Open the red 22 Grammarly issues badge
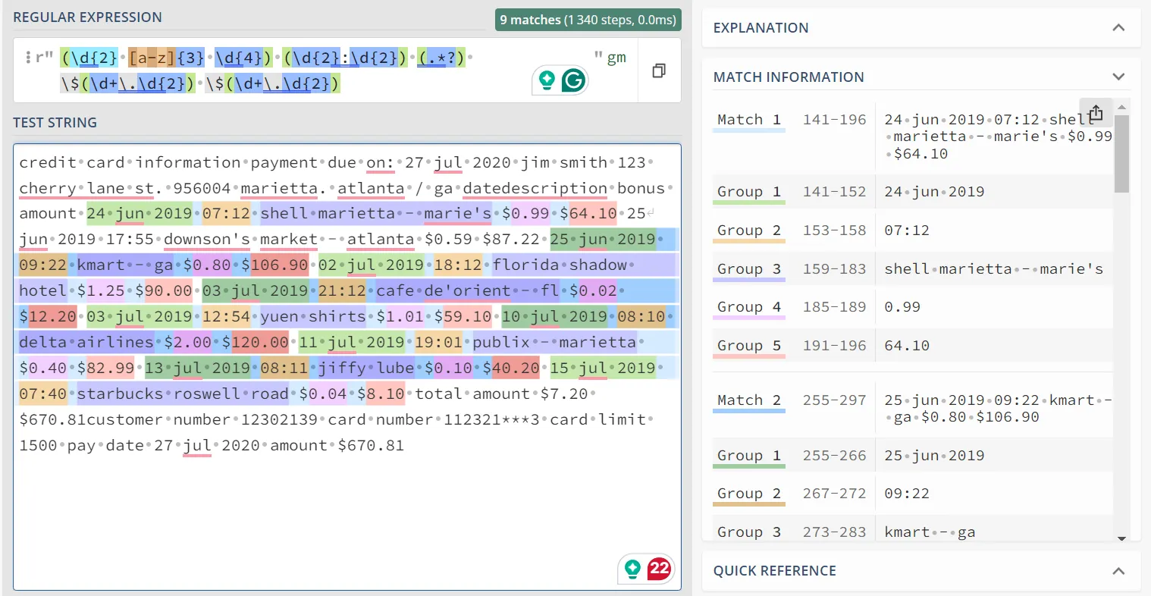 point(659,568)
